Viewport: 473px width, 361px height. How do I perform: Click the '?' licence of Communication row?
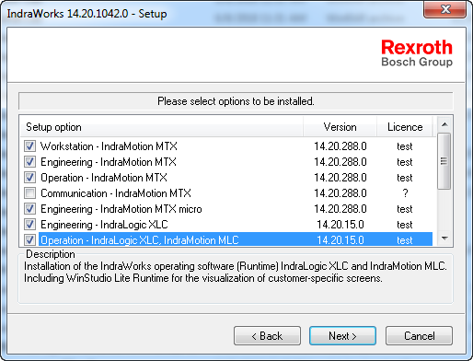pyautogui.click(x=405, y=193)
